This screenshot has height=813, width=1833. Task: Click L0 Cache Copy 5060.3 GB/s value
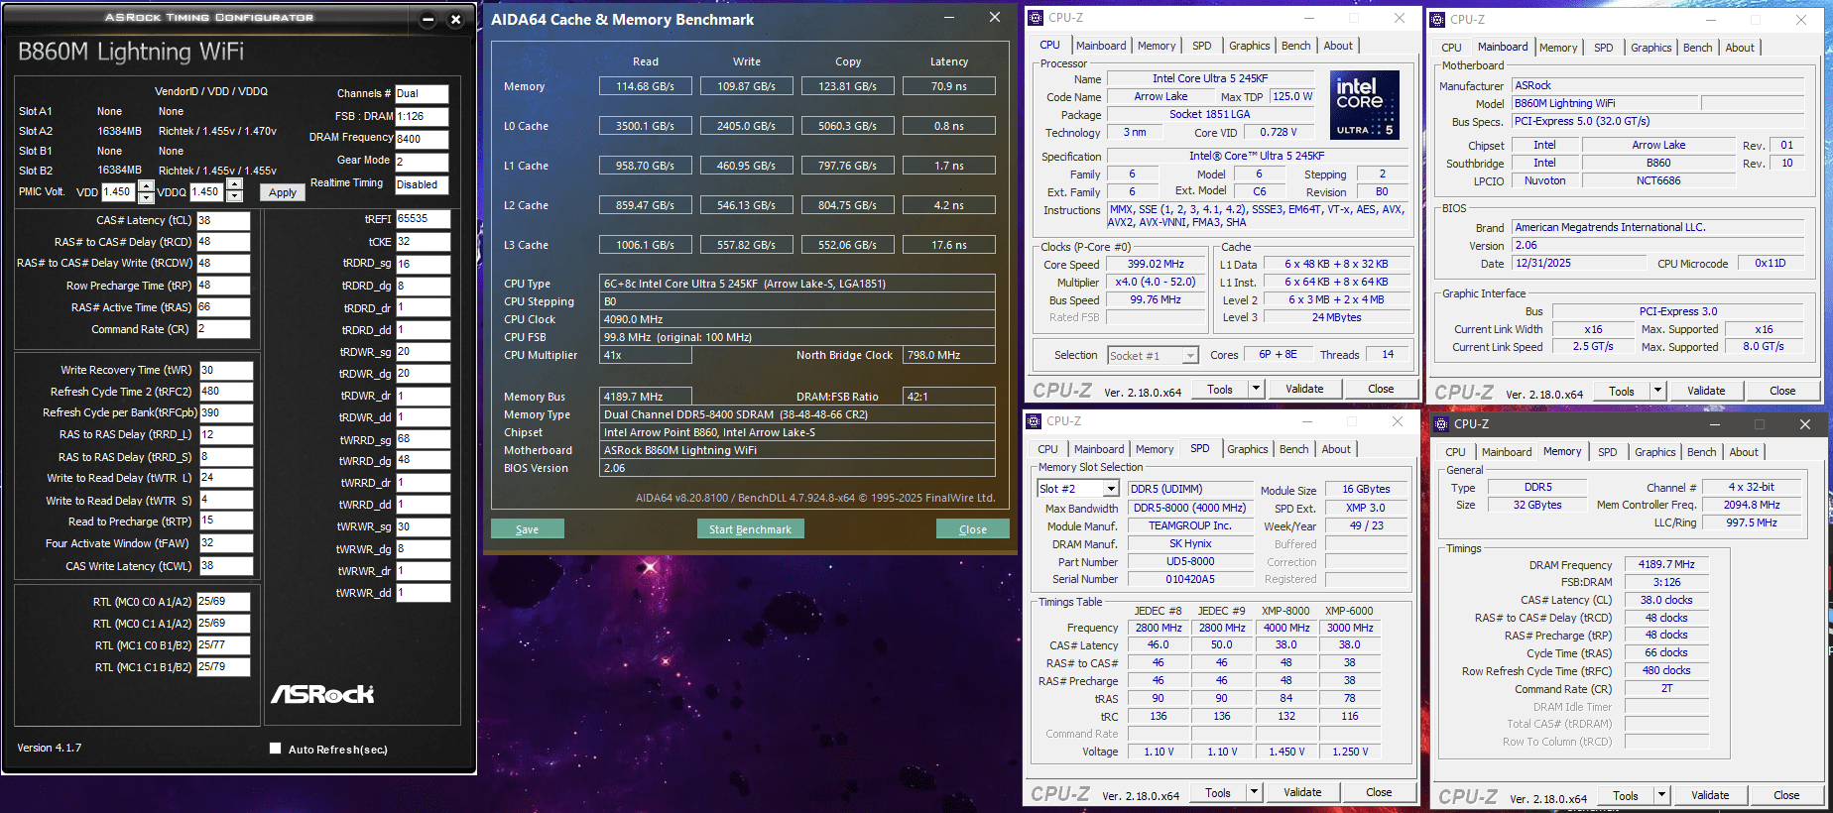click(x=847, y=126)
